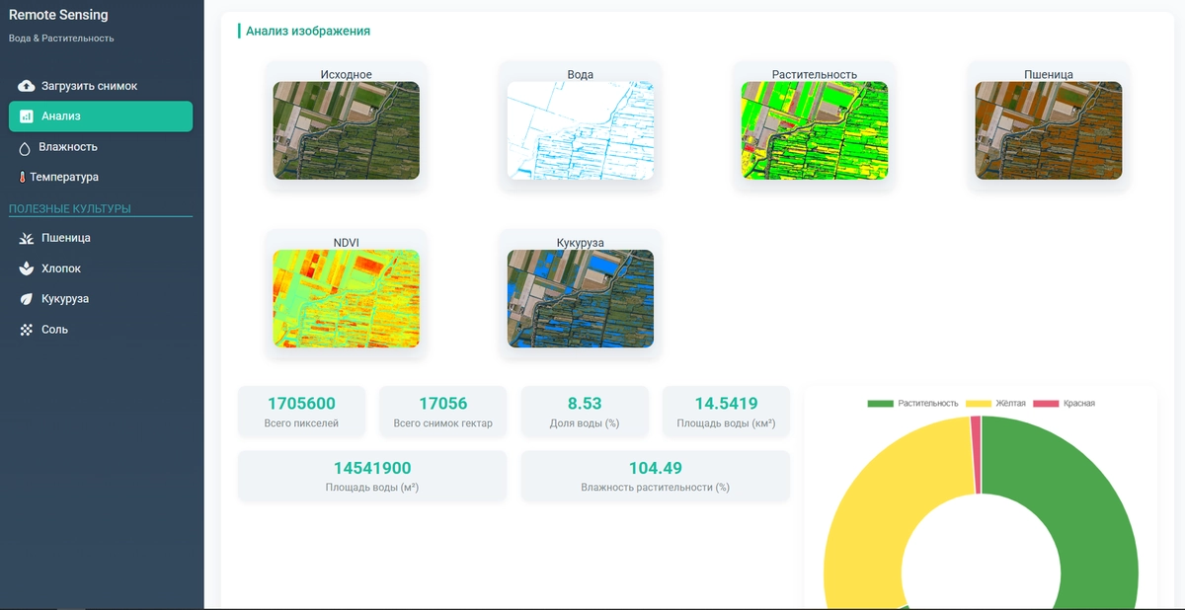Click the cloud upload icon beside Загрузить снимок

(x=27, y=86)
